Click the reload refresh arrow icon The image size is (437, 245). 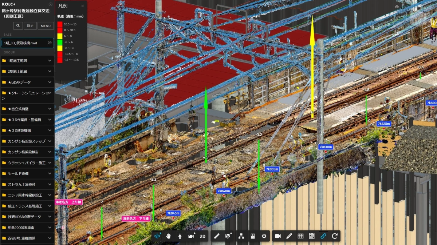click(x=334, y=236)
